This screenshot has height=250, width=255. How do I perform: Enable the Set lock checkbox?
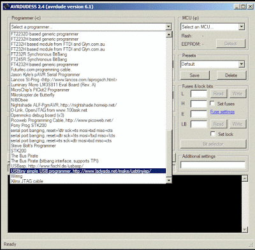click(x=213, y=134)
